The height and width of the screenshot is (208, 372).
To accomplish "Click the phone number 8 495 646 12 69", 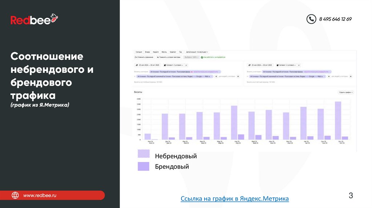I will [335, 19].
